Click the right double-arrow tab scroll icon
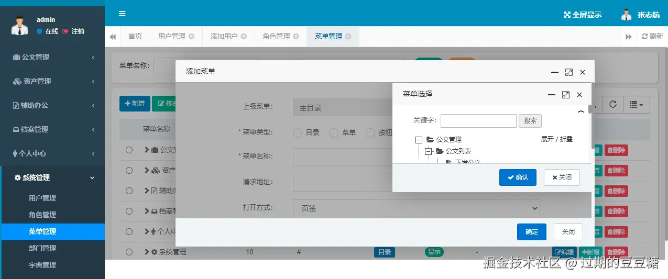Viewport: 668px width, 279px height. point(629,37)
